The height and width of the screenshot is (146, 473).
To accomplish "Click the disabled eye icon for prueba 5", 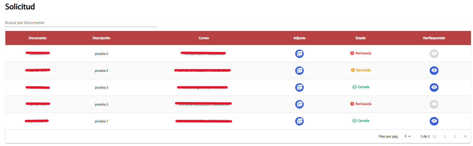I will click(x=434, y=53).
